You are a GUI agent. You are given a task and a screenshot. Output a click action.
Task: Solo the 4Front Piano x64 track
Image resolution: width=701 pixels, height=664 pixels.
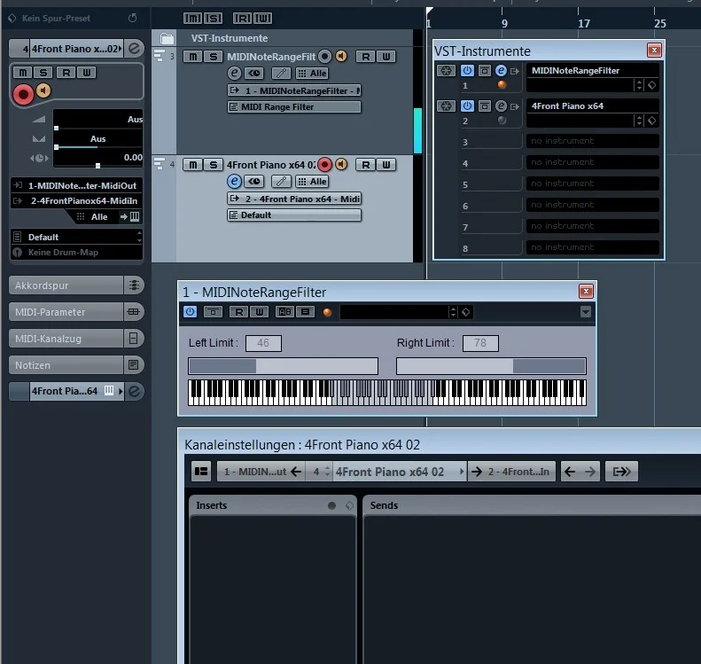[x=214, y=164]
